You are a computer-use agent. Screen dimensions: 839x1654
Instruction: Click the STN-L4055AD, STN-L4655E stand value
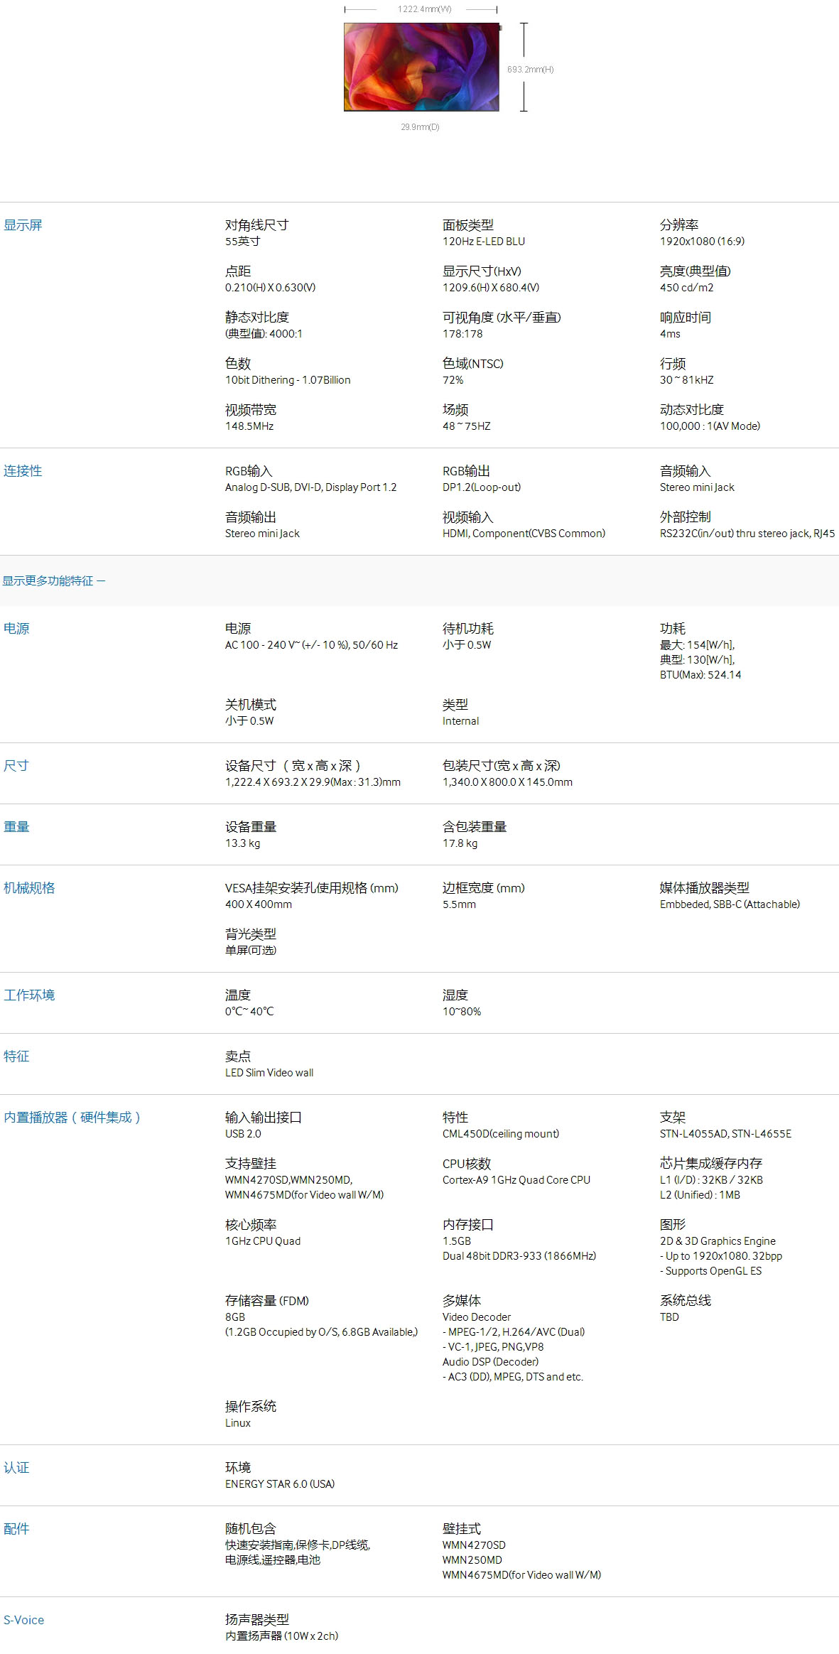726,1134
